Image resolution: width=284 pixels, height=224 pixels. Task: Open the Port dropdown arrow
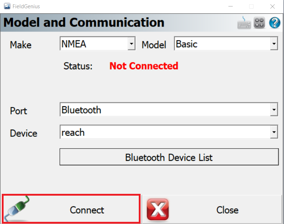point(274,109)
